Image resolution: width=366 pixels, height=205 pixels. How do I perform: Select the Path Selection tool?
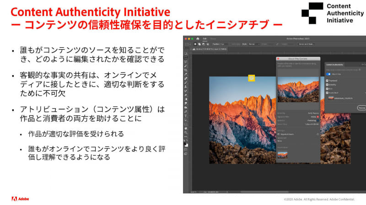(x=186, y=120)
